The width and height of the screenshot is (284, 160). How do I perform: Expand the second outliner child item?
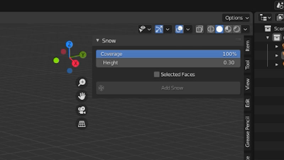(277, 55)
